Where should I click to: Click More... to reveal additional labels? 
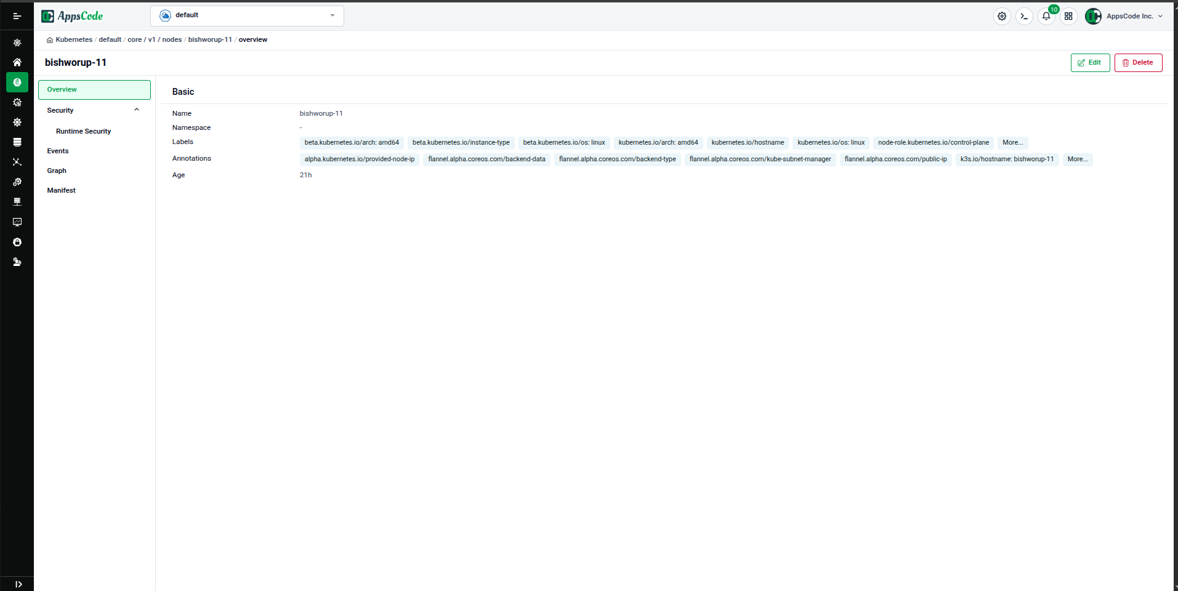[1012, 142]
